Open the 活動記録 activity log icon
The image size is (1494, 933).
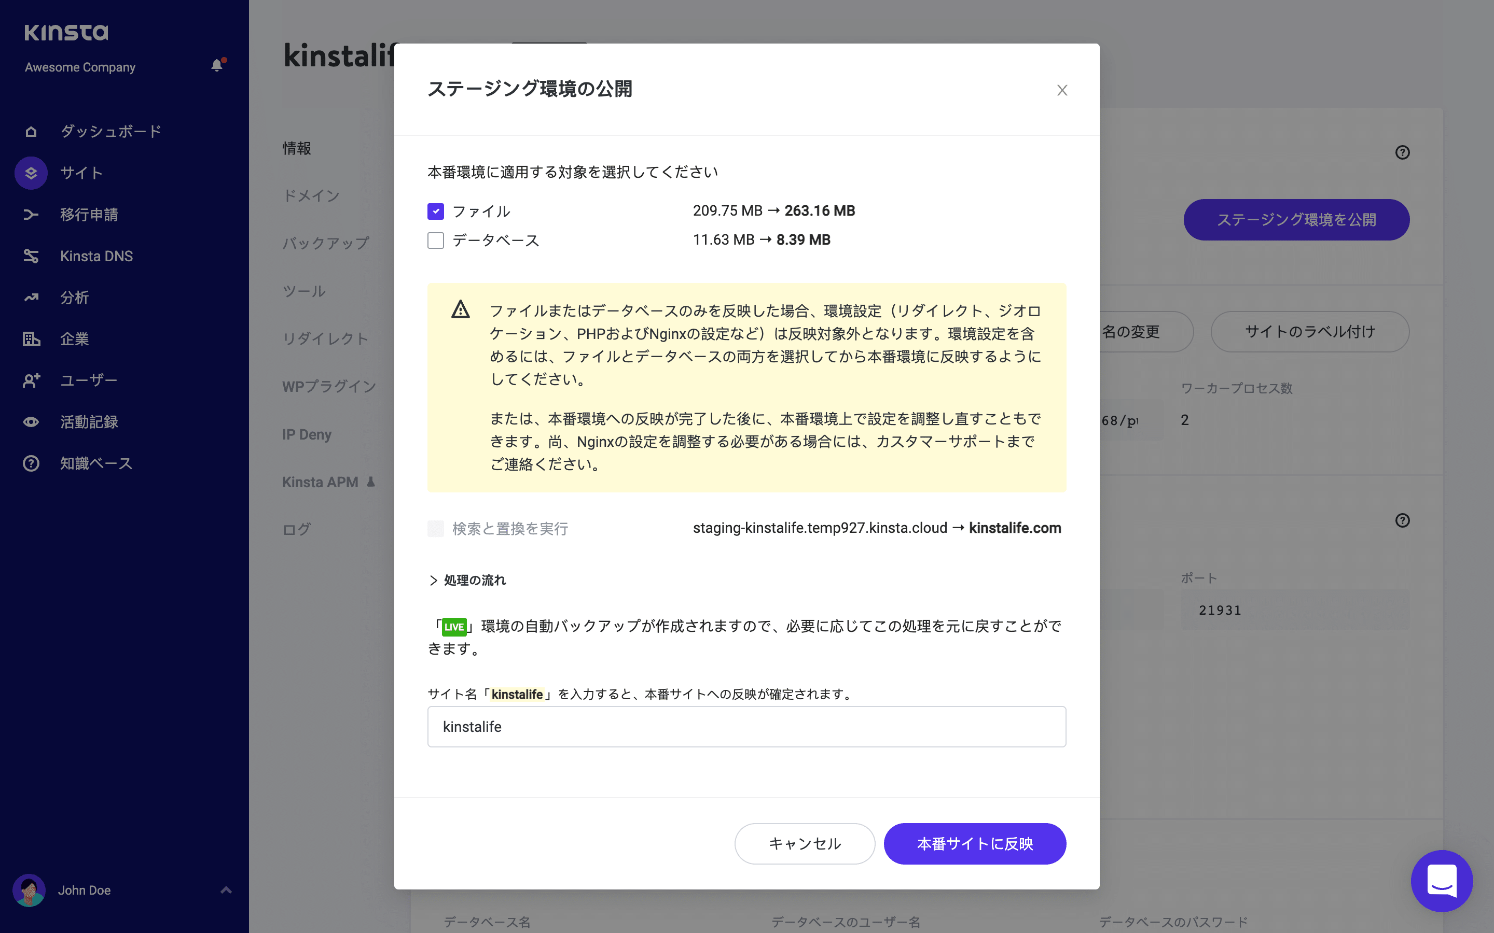point(31,421)
